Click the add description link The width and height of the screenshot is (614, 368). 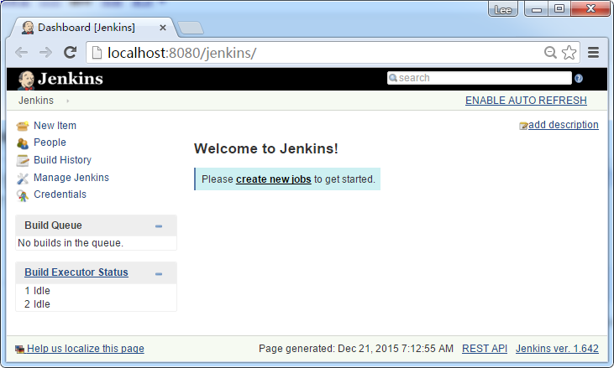coord(563,125)
